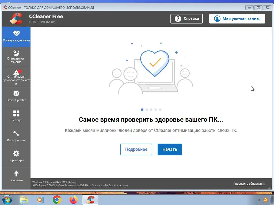Image resolution: width=274 pixels, height=205 pixels.
Task: Open Windows Explorer from the taskbar
Action: click(24, 200)
